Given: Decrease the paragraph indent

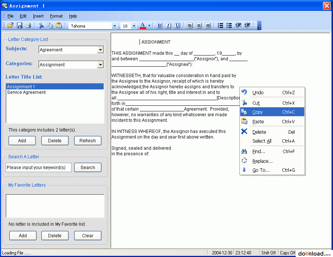Looking at the screenshot, I should tap(238, 26).
